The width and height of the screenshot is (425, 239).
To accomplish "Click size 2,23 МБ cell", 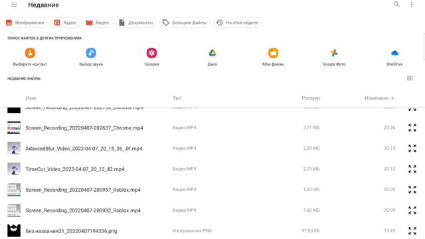I will (311, 169).
